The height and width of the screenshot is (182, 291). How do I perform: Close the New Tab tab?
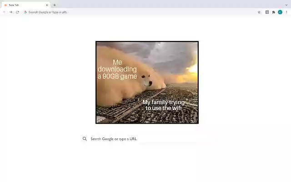pos(47,5)
